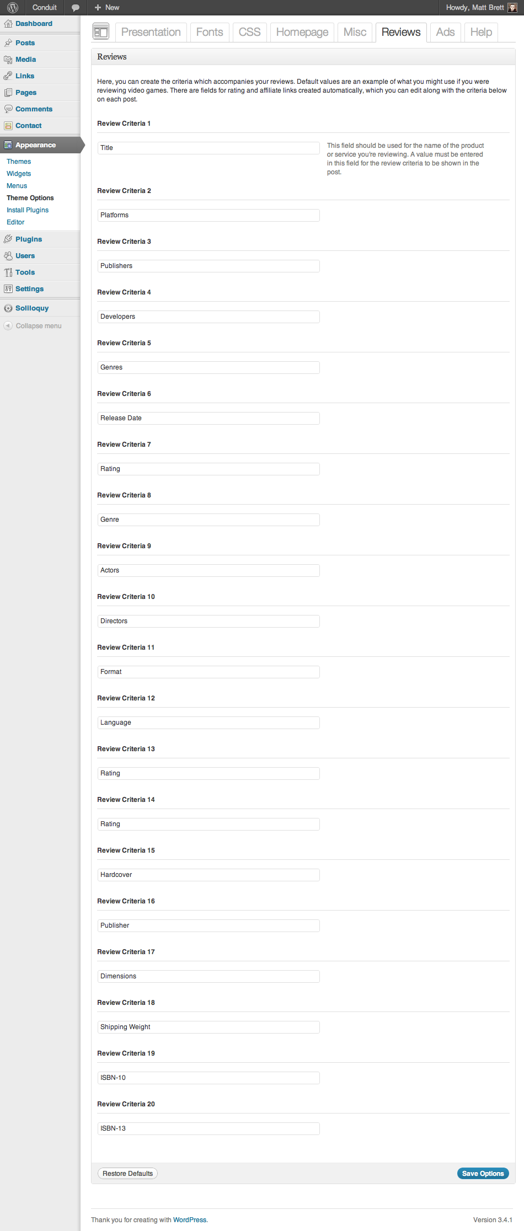The height and width of the screenshot is (1231, 524).
Task: Click the Posts pushpin icon
Action: pos(8,42)
